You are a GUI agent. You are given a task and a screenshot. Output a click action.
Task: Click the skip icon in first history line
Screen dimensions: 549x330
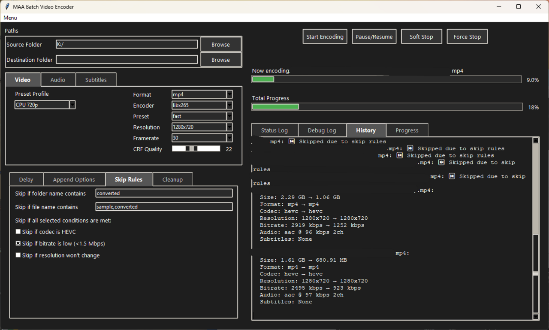click(x=292, y=141)
